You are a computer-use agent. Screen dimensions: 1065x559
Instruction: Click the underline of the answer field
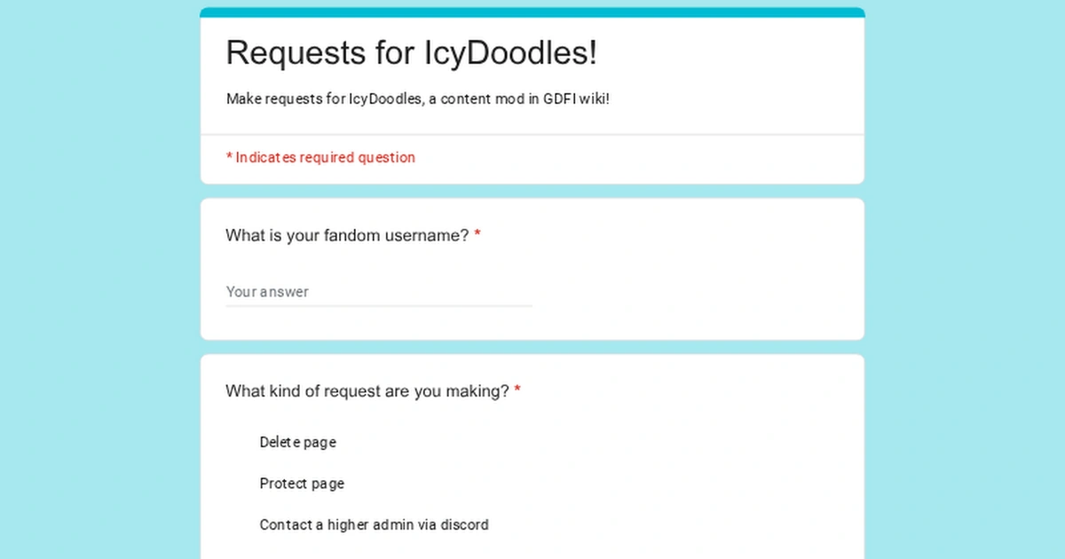pos(379,306)
